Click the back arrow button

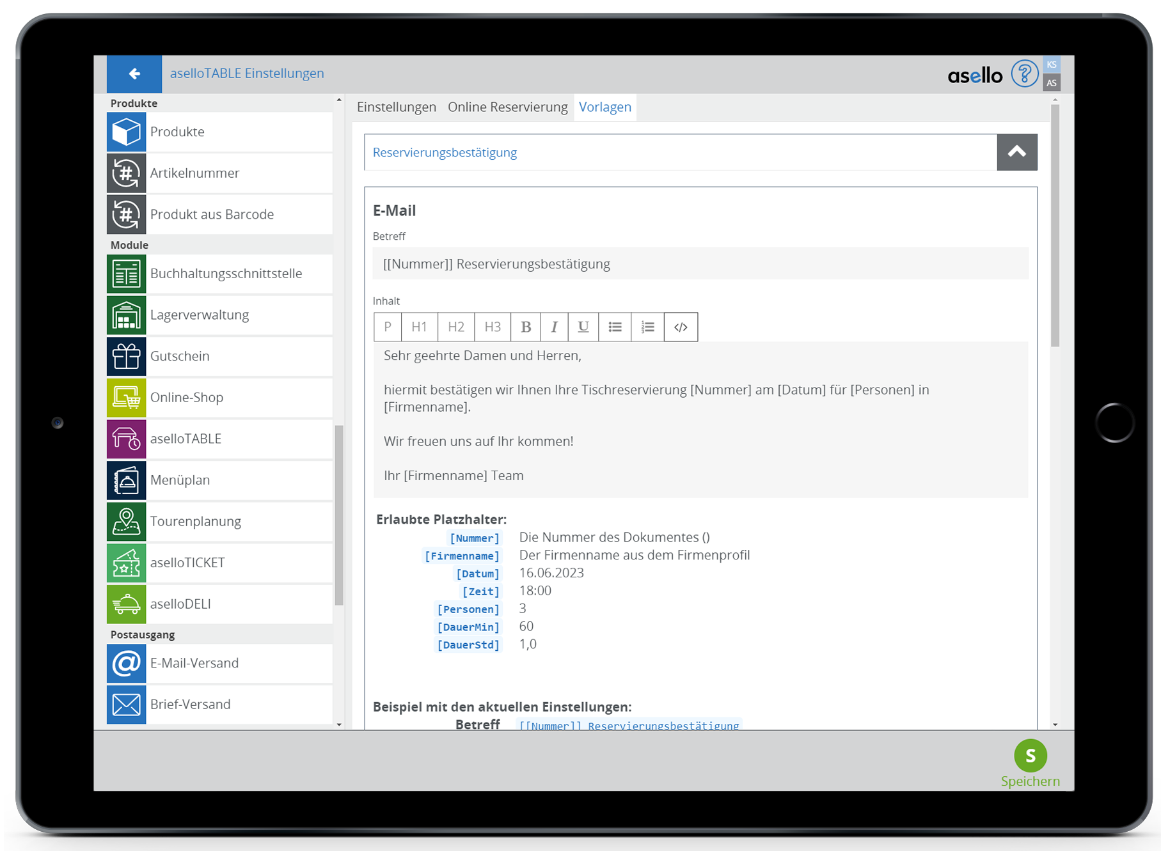134,74
